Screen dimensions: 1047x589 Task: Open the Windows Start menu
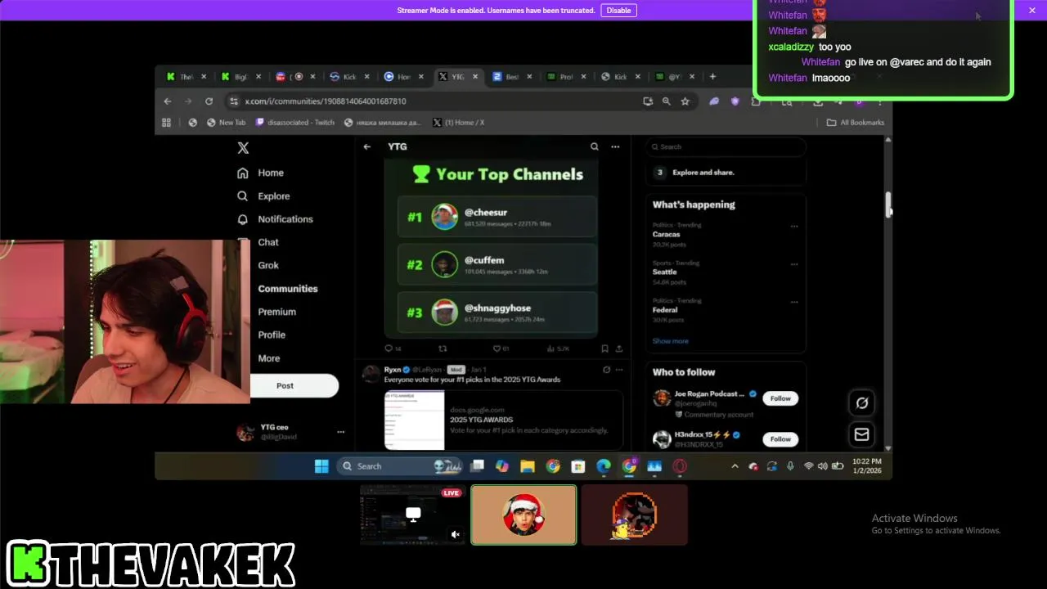pyautogui.click(x=321, y=466)
